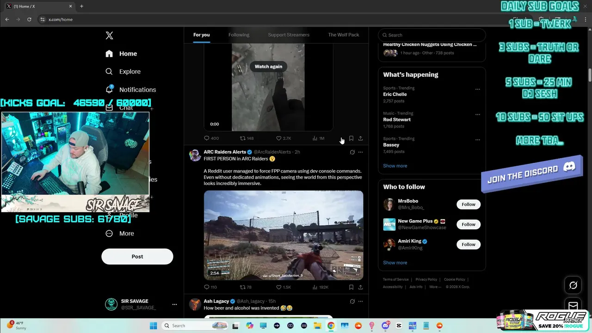The image size is (592, 333).
Task: Click the X logo in the sidebar
Action: click(x=109, y=36)
